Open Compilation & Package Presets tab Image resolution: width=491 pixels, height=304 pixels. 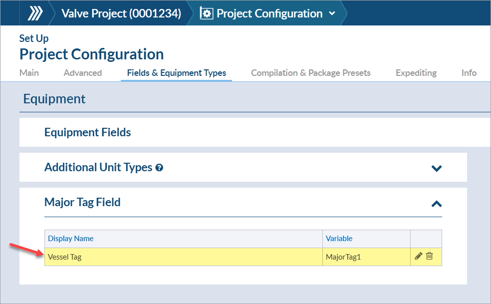coord(310,73)
